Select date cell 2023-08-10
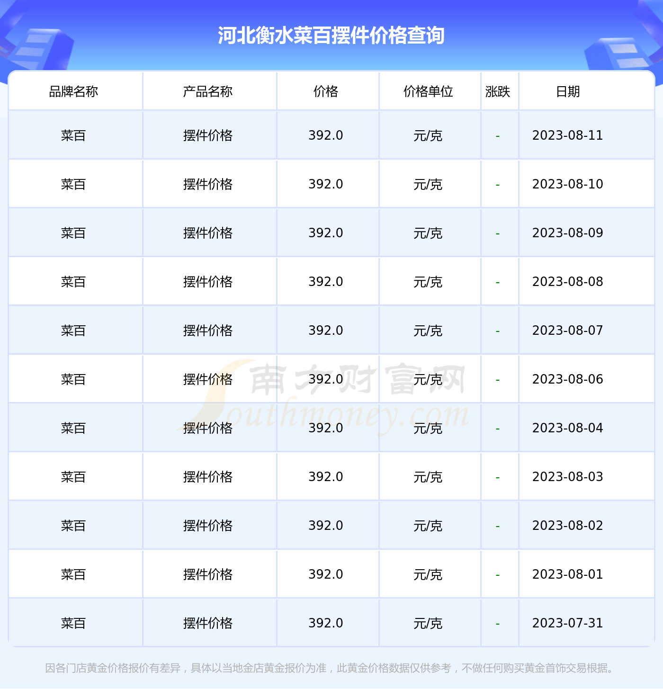663x689 pixels. [x=568, y=184]
